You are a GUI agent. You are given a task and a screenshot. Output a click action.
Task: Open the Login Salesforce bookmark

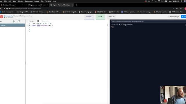point(6,12)
